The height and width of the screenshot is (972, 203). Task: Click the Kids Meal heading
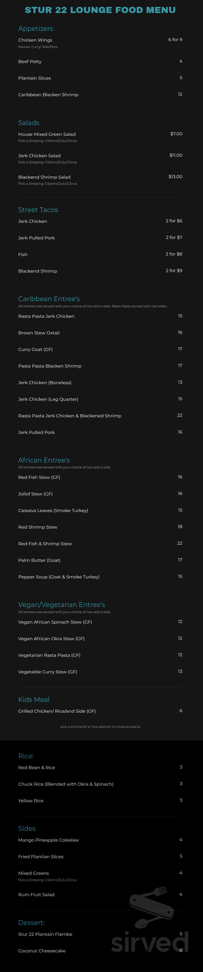(34, 700)
